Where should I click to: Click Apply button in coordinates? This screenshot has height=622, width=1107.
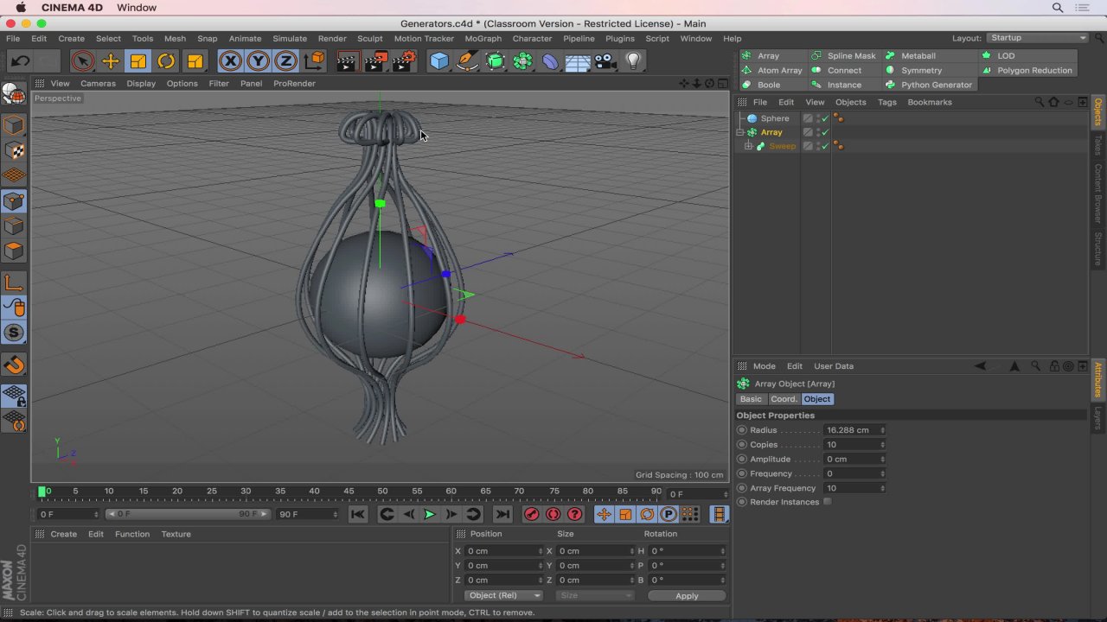(x=687, y=595)
